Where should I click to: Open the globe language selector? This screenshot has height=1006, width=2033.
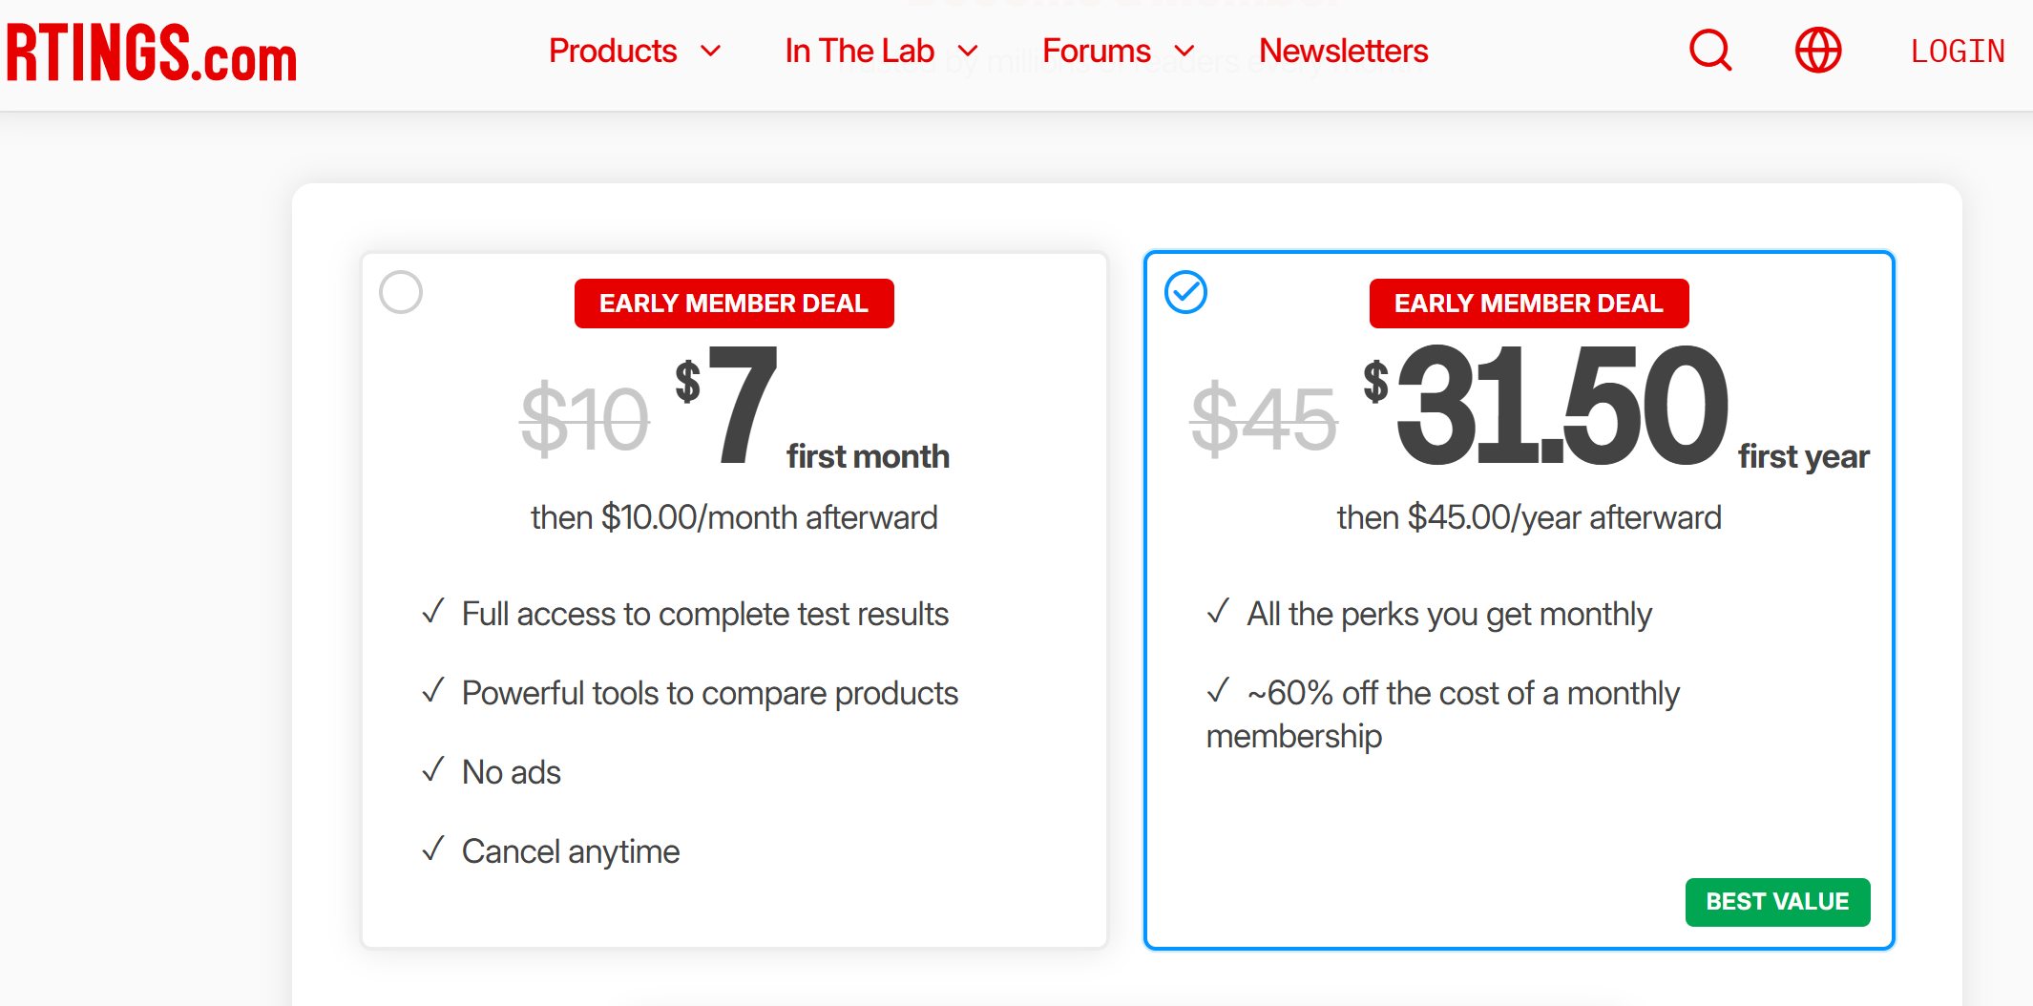pyautogui.click(x=1818, y=51)
